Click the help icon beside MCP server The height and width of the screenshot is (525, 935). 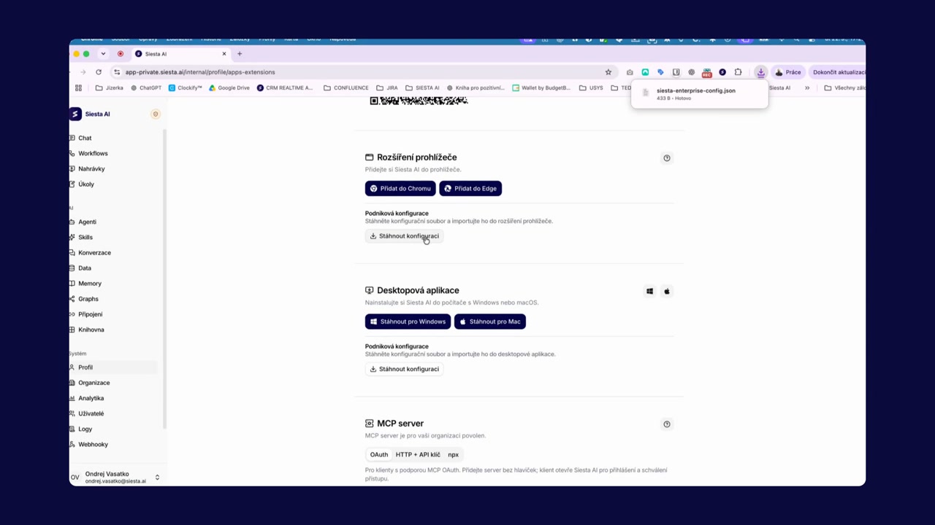point(666,424)
